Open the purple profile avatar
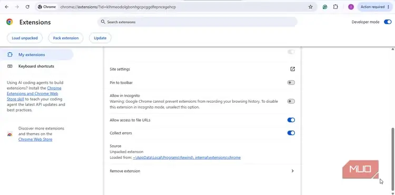The image size is (395, 195). click(351, 7)
